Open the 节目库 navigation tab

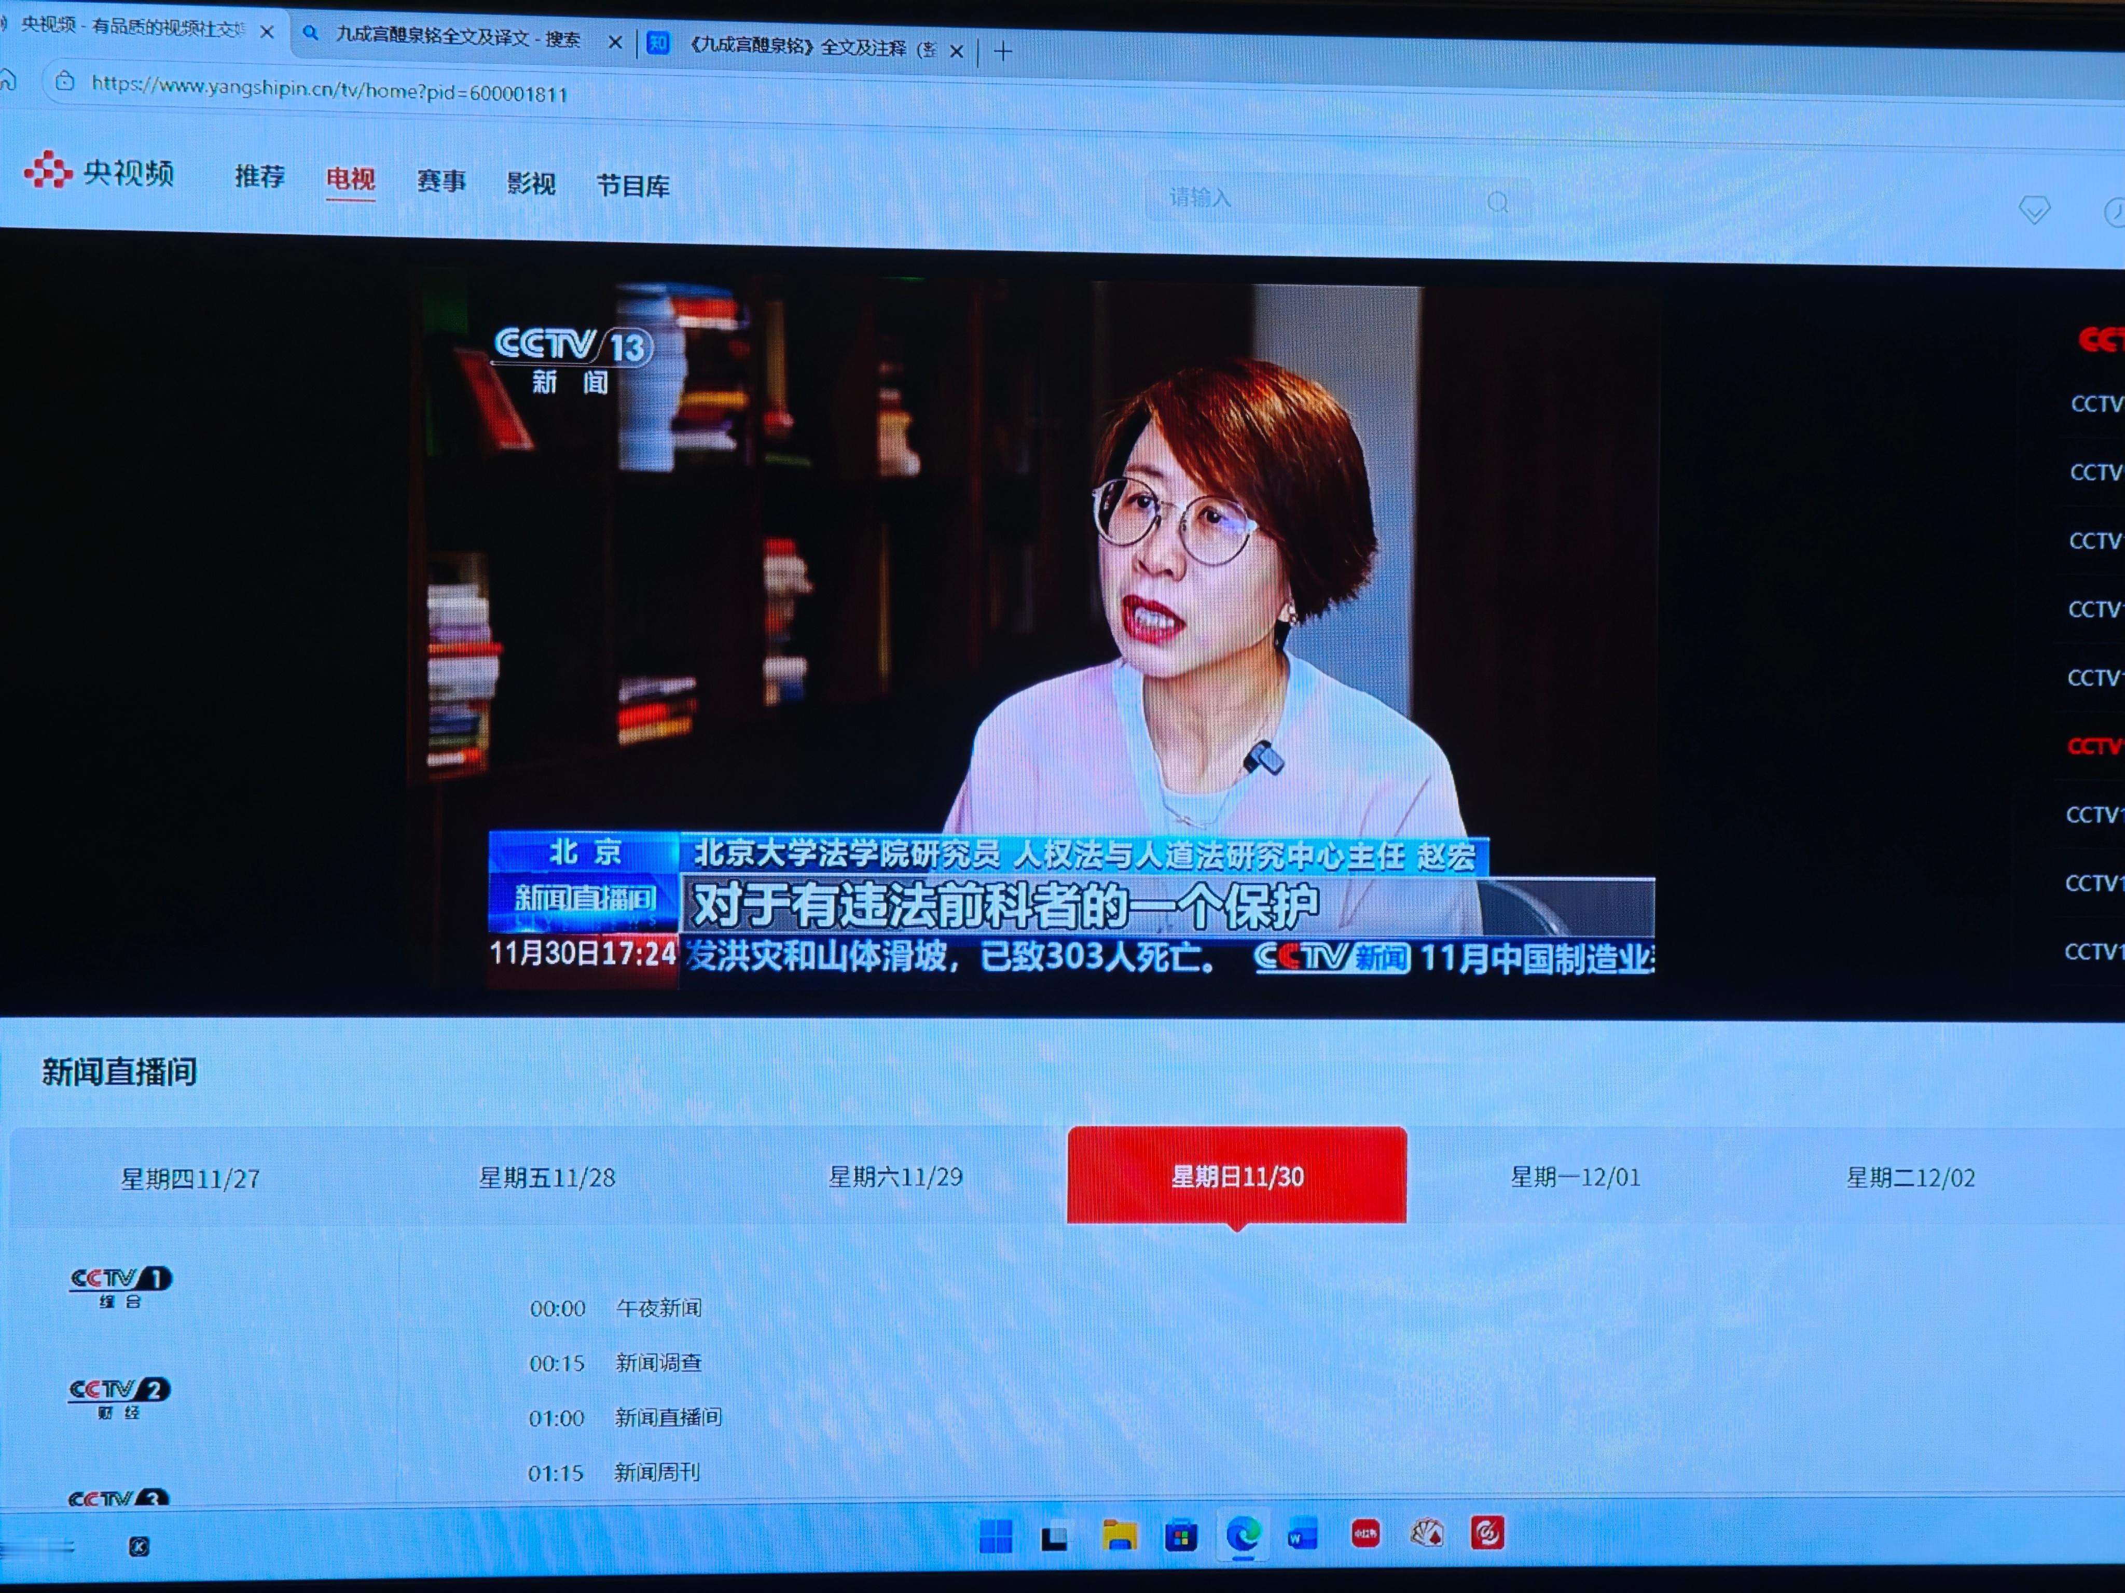[632, 185]
